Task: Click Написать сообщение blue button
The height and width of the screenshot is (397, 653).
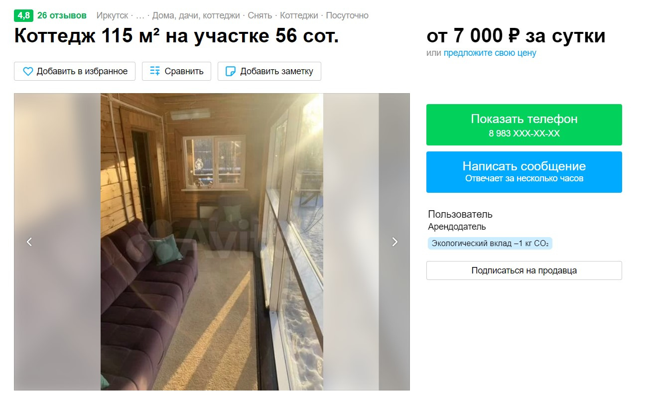Action: click(x=524, y=172)
